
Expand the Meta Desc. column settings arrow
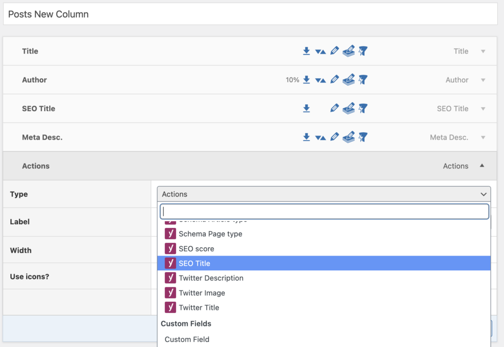[483, 138]
